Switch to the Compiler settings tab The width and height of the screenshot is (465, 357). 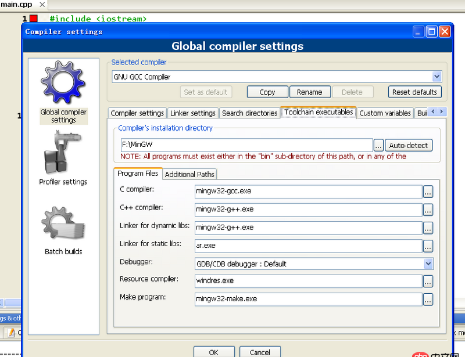tap(137, 113)
